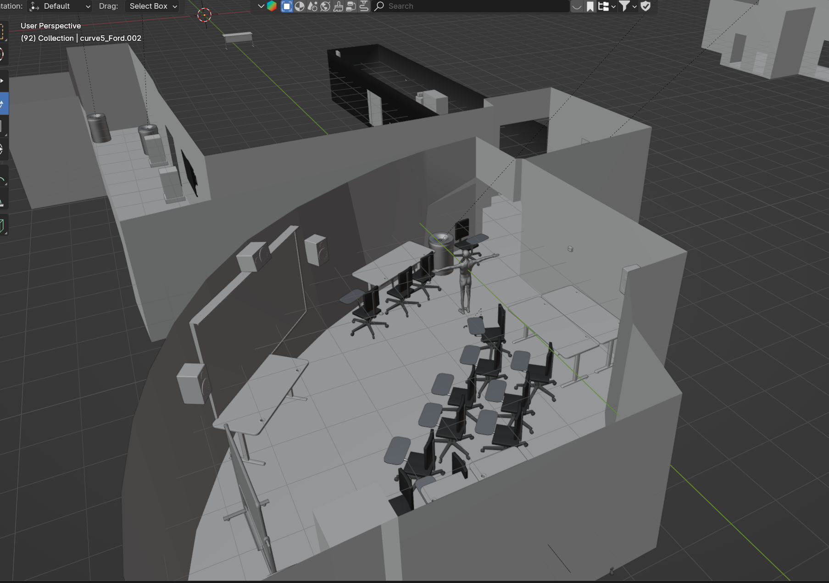Screen dimensions: 829x583
Task: Open the Drag dropdown showing Select Box
Action: pos(153,6)
